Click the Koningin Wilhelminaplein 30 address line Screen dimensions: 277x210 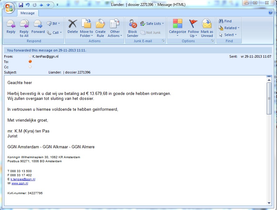[44, 157]
